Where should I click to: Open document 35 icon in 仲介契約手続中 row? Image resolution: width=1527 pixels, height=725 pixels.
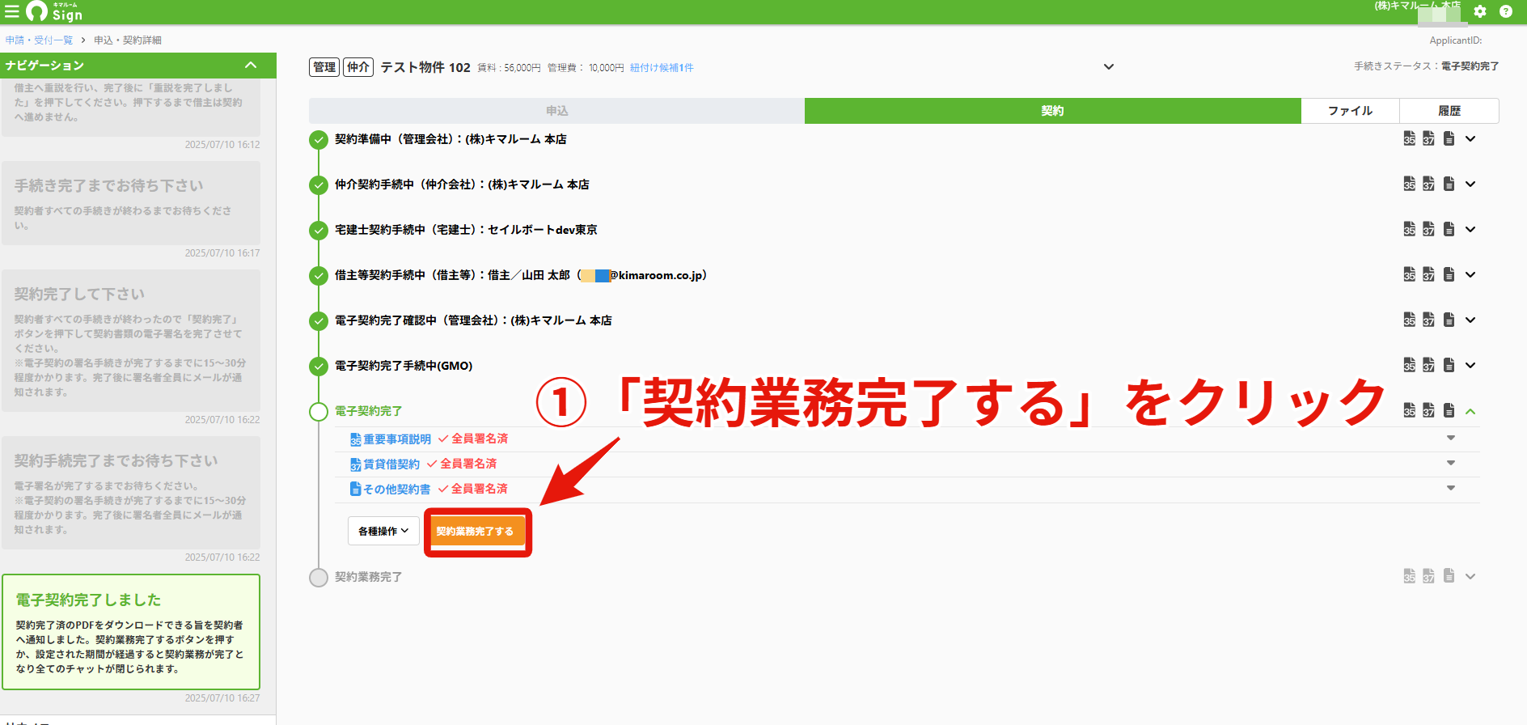tap(1410, 184)
